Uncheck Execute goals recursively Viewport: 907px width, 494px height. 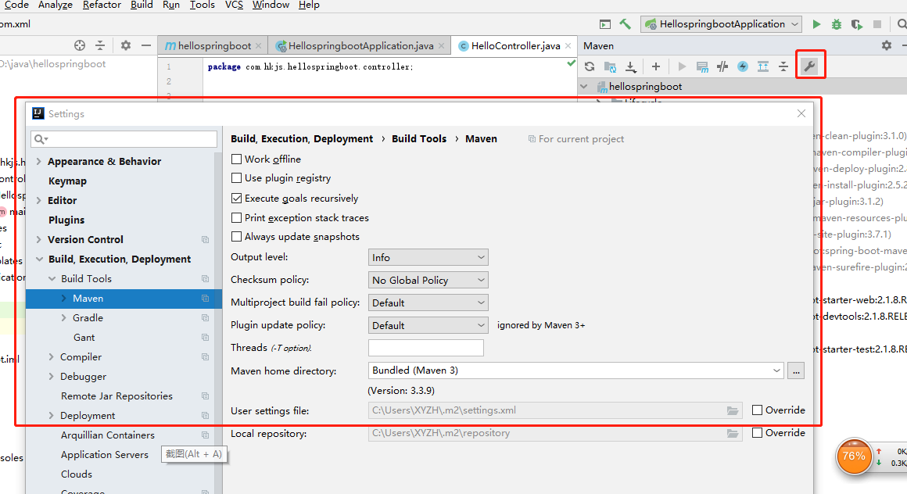click(x=236, y=199)
